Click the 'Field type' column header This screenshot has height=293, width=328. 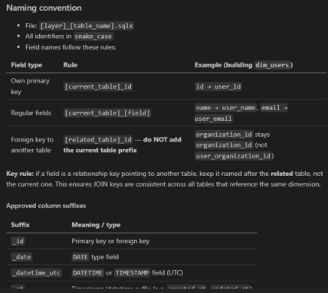(x=27, y=65)
